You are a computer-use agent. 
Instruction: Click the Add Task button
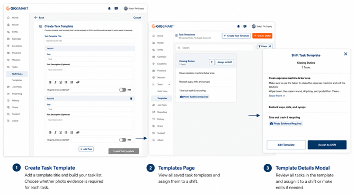point(86,149)
